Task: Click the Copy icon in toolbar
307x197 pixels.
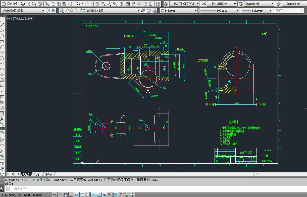Action: 53,4
